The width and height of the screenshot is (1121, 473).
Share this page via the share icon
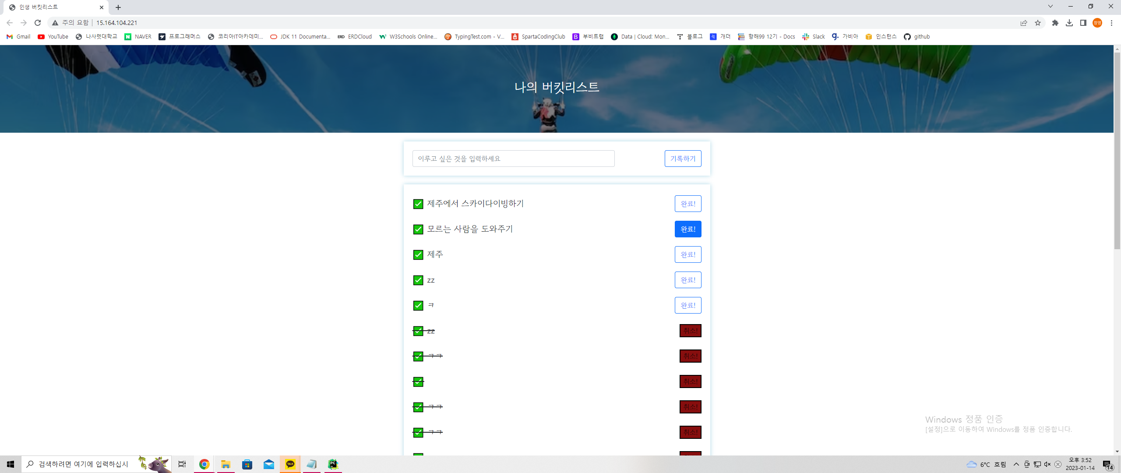pyautogui.click(x=1024, y=23)
